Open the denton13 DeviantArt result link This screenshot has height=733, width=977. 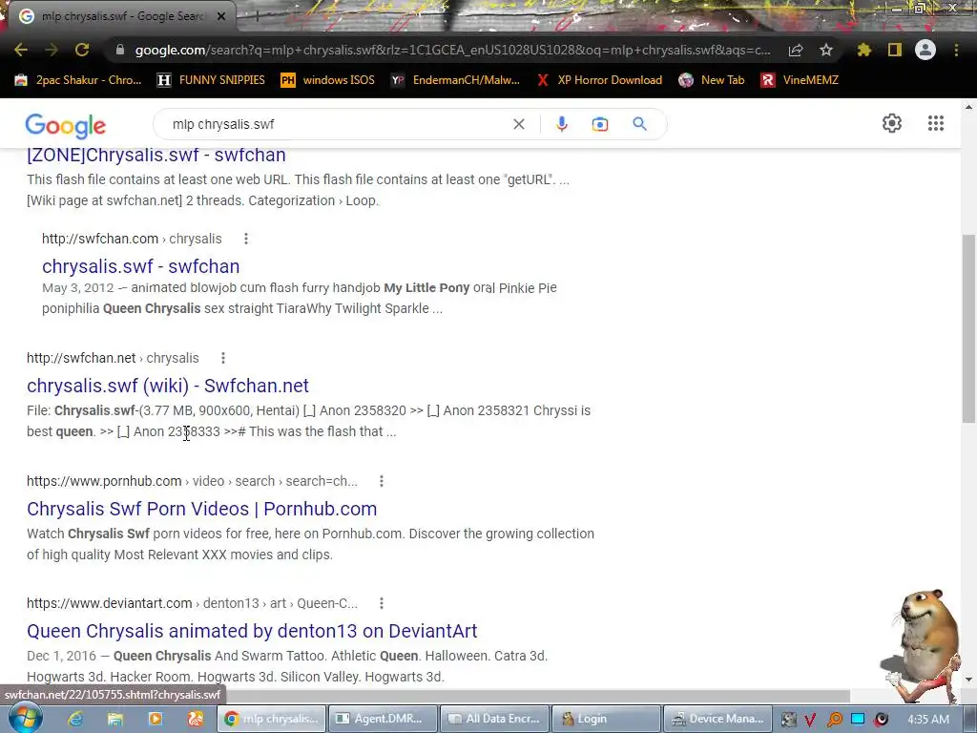tap(252, 631)
